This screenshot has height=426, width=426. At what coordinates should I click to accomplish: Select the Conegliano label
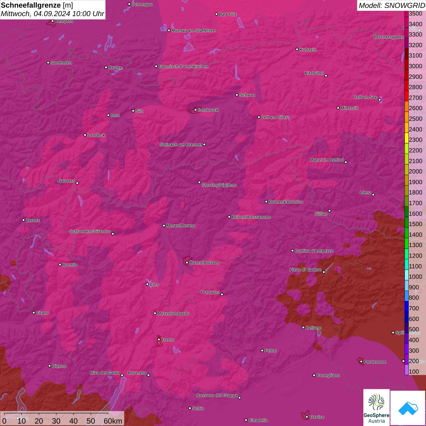pos(328,375)
